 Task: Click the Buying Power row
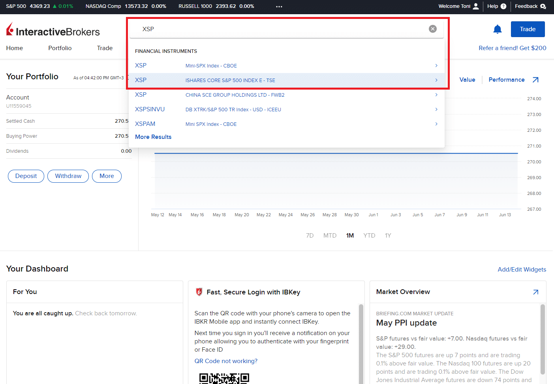click(67, 136)
